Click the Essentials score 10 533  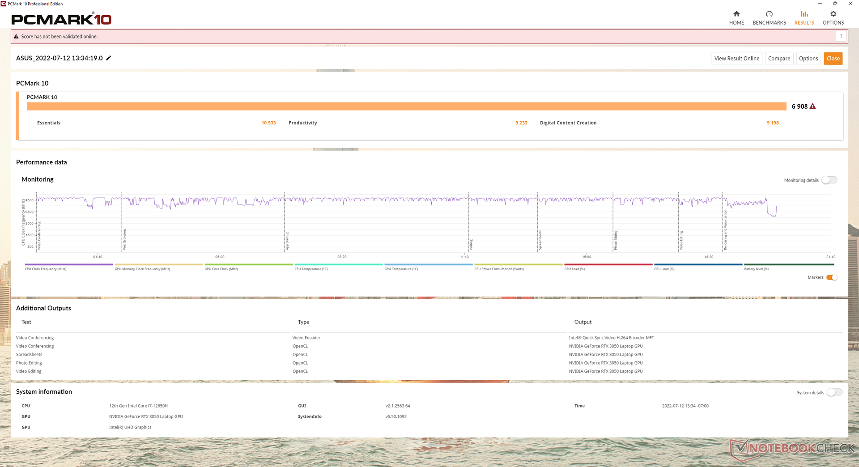pos(268,123)
